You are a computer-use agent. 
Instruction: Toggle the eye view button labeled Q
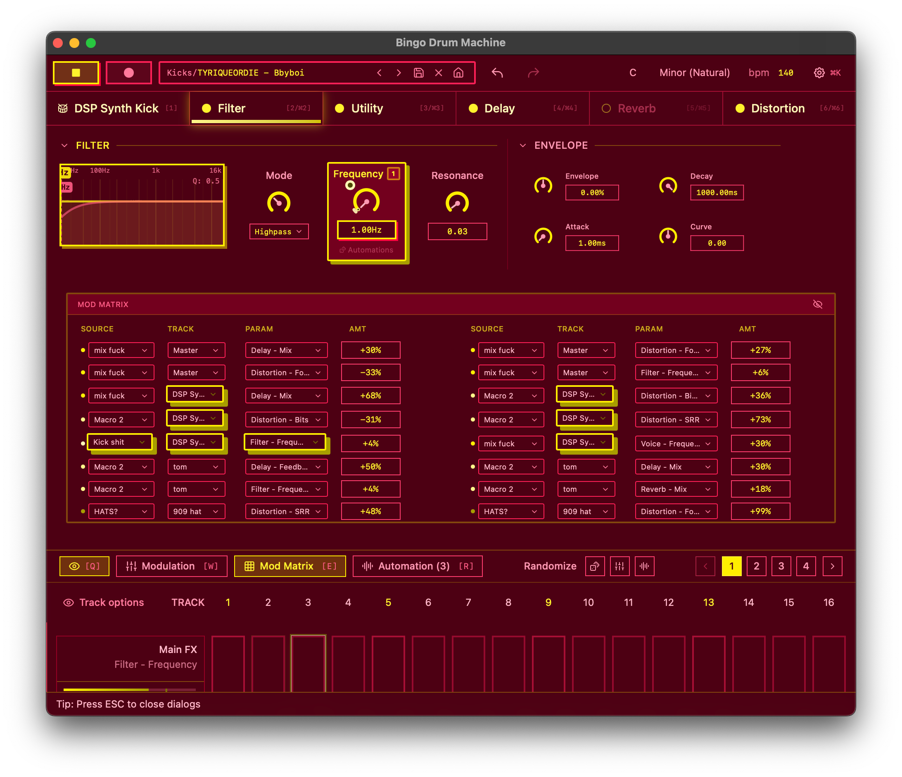pos(84,566)
